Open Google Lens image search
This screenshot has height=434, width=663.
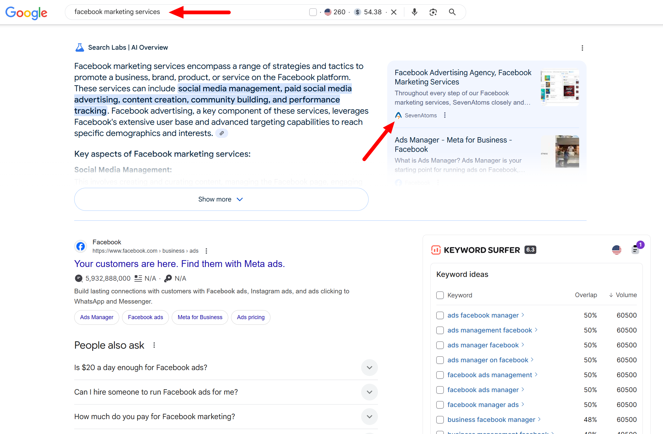pos(433,12)
